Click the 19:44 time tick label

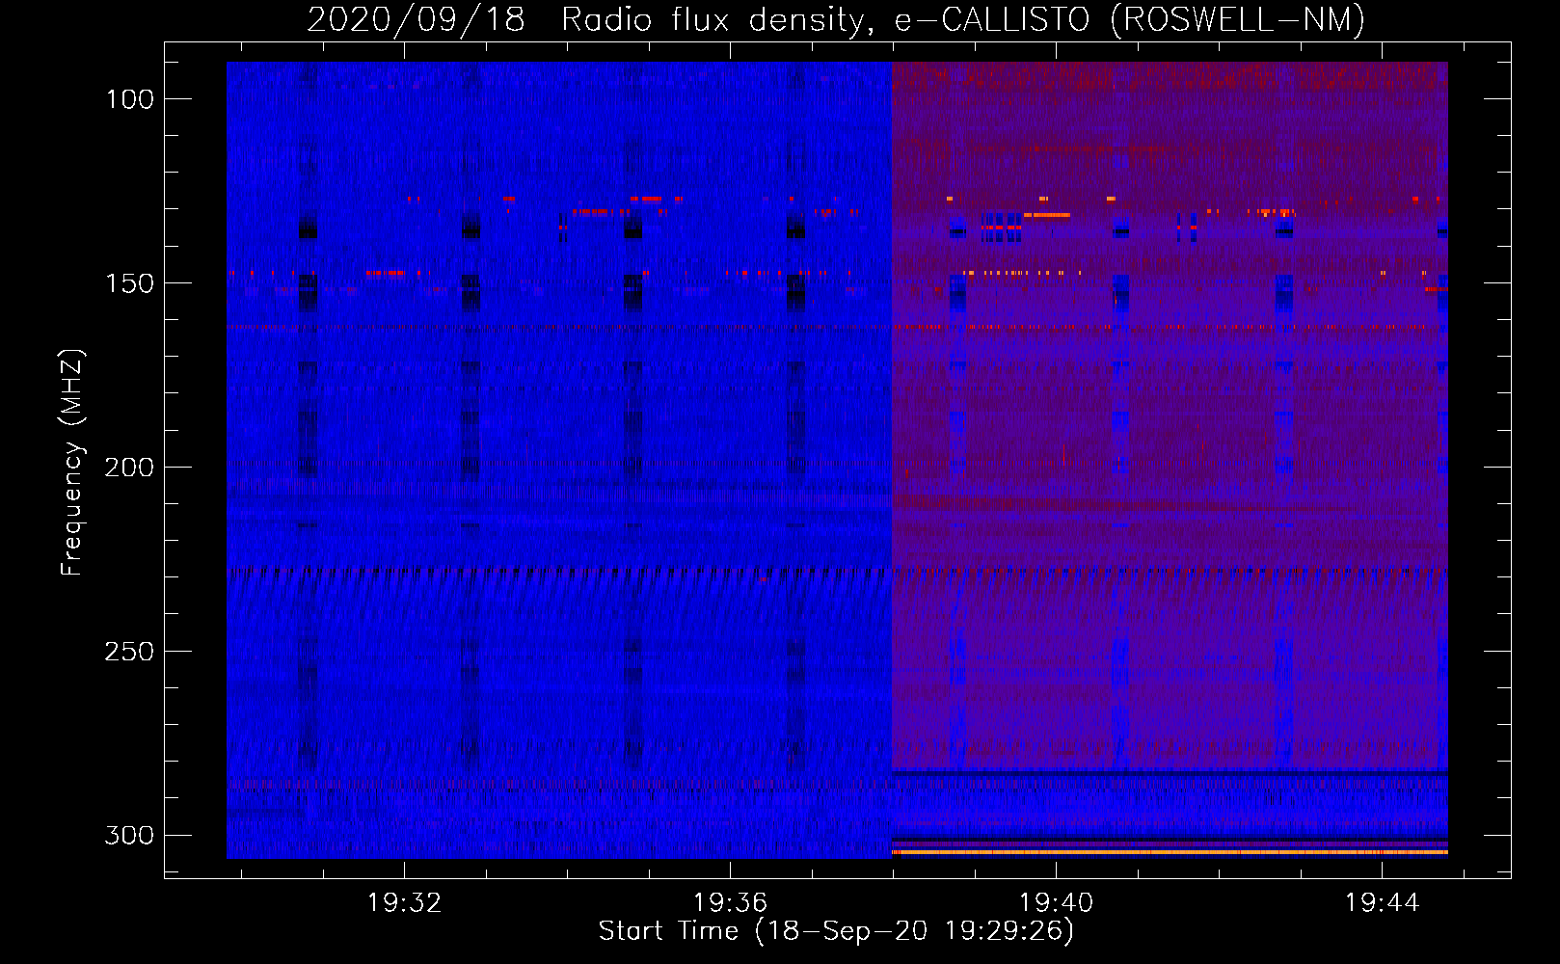(1383, 902)
